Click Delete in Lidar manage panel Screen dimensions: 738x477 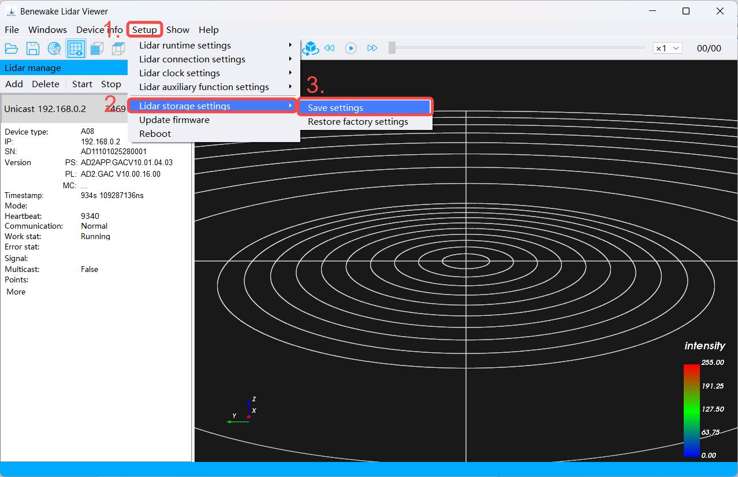click(46, 84)
